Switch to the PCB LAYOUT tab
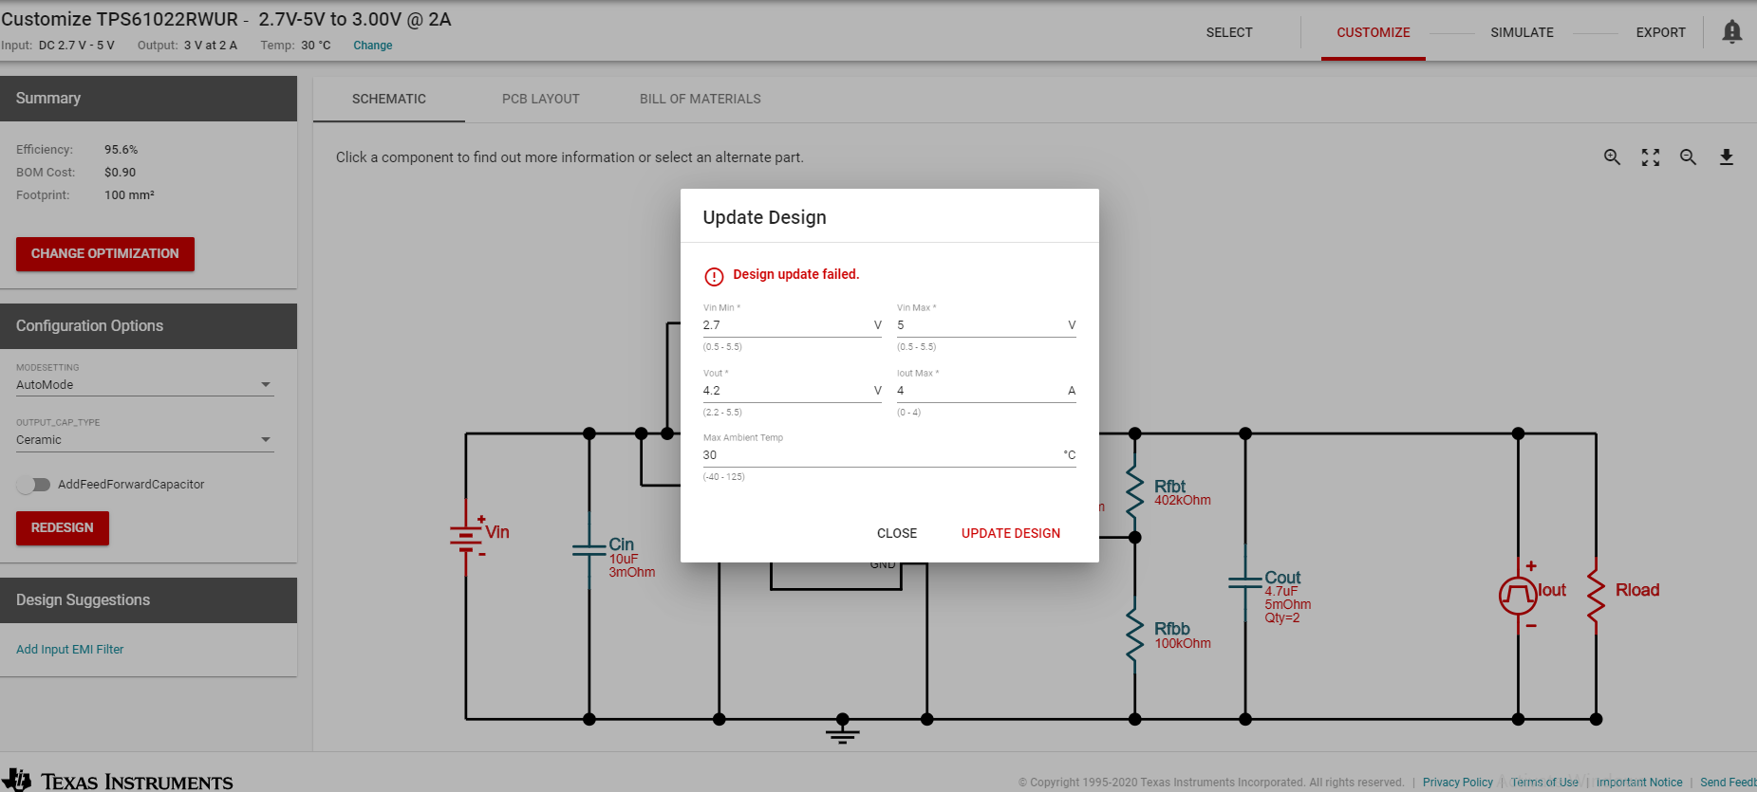The width and height of the screenshot is (1757, 792). 541,99
